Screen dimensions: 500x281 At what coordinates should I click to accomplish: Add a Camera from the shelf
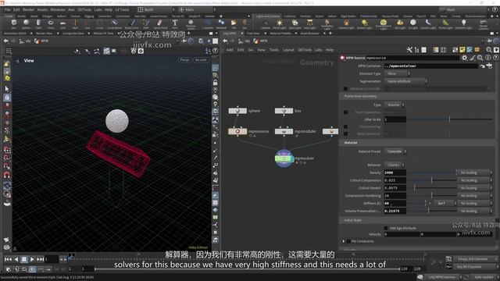(x=266, y=24)
